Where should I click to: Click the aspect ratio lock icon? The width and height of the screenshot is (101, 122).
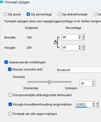point(55,42)
